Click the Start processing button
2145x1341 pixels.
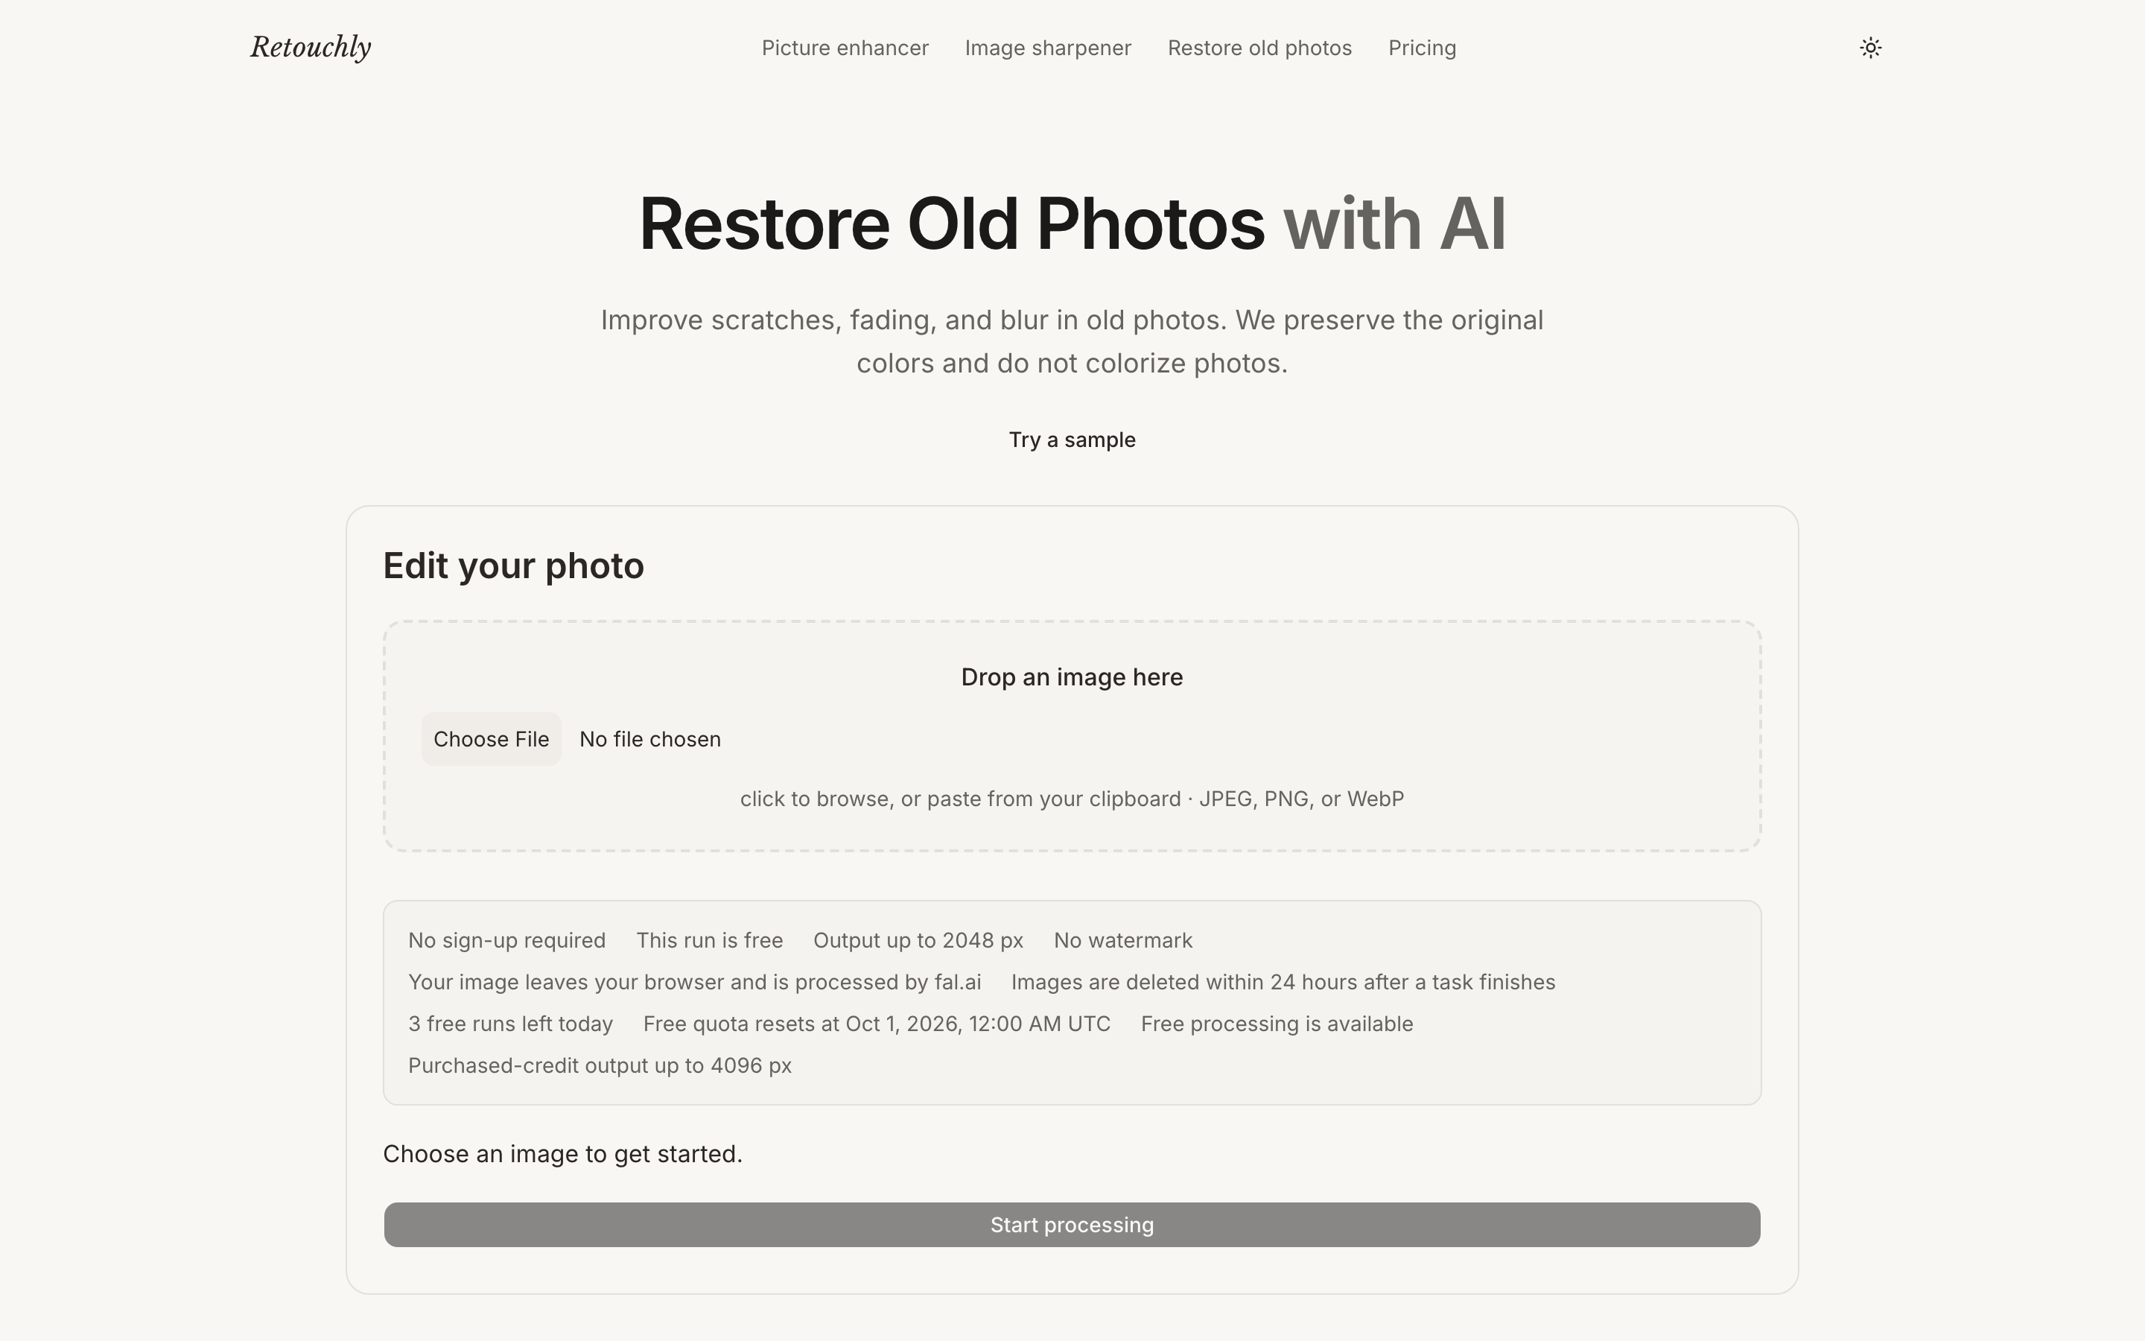1072,1225
